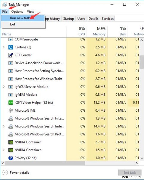Select the Host Process for Windows Tasks name
Screen dimensions: 144x180
coord(39,79)
